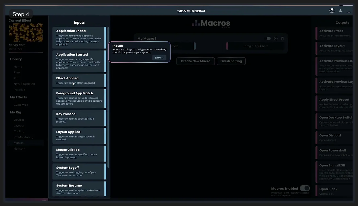The height and width of the screenshot is (206, 358).
Task: Delete My Macro 1 with the trash icon
Action: point(282,38)
